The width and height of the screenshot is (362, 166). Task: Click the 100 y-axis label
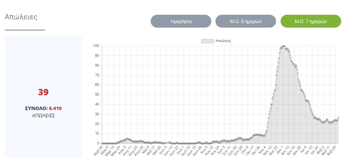point(96,46)
